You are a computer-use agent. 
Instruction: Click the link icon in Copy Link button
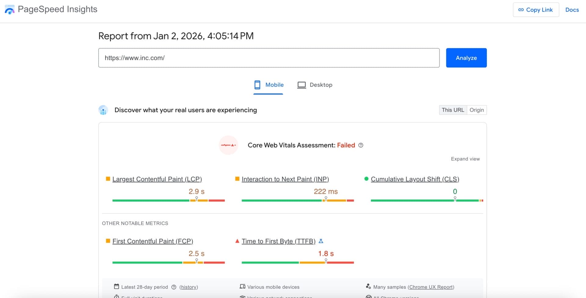(x=521, y=10)
